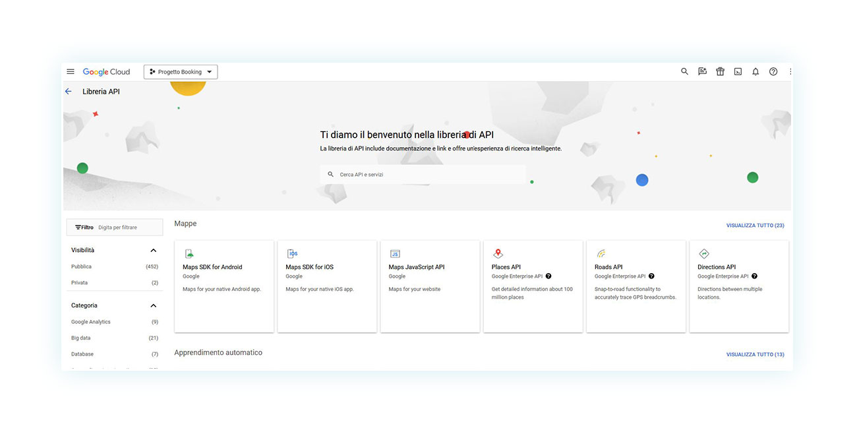Click the Visibilità section label
The width and height of the screenshot is (857, 440).
(82, 251)
